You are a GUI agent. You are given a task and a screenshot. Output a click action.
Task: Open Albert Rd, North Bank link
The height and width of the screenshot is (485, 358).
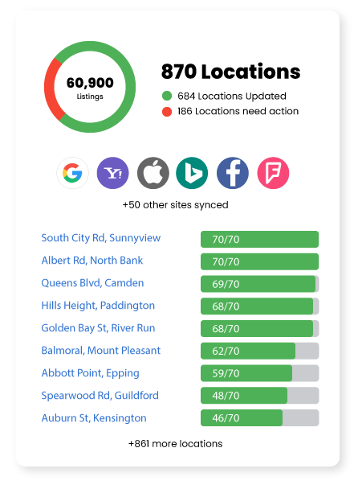point(92,261)
